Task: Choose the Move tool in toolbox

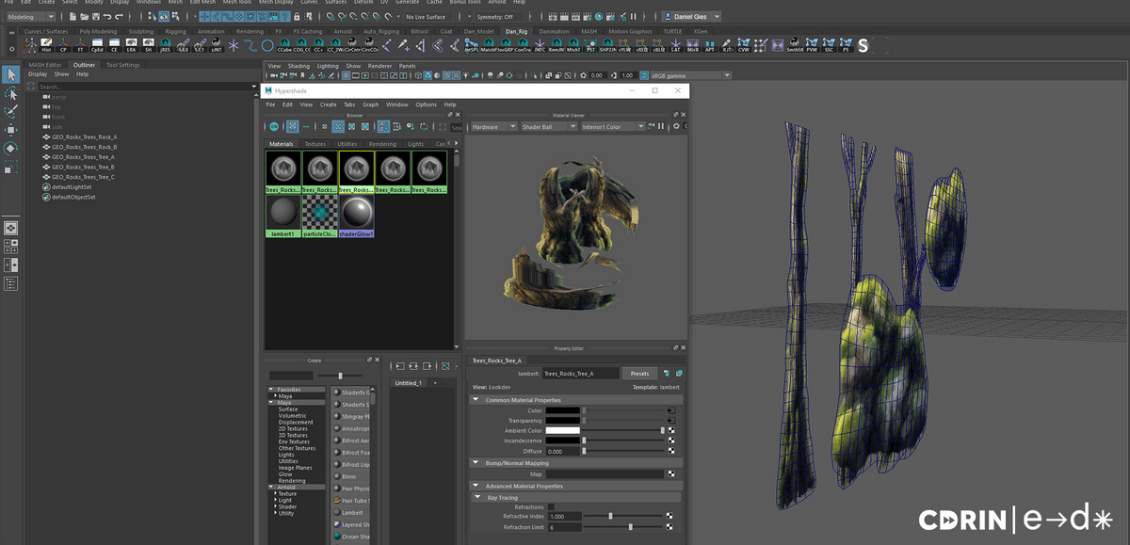Action: [10, 129]
